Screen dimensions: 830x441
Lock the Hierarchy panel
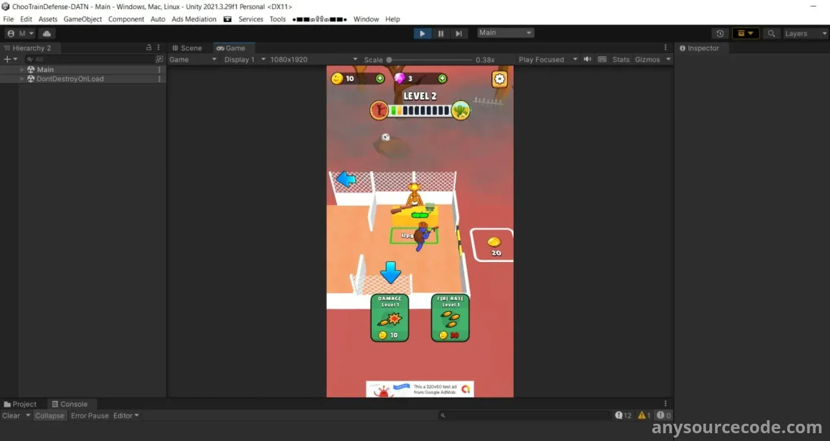tap(149, 48)
